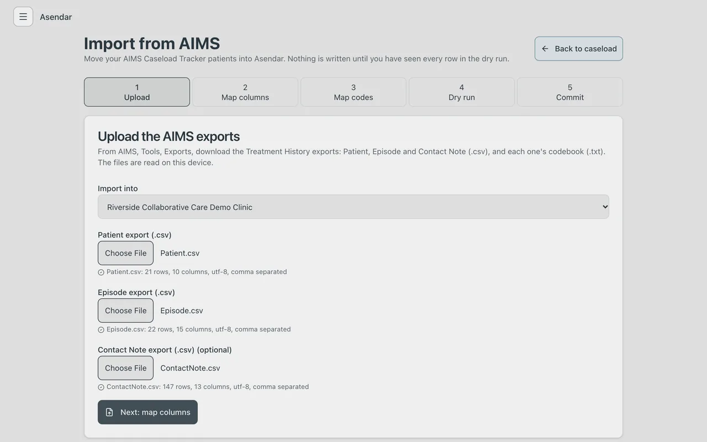
Task: Click the Import from AIMS heading
Action: click(152, 43)
